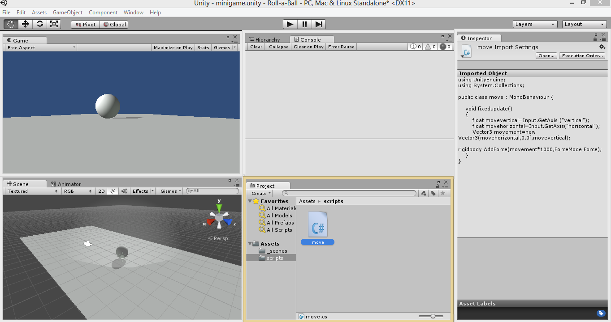Open RGB render mode dropdown
611x322 pixels.
[x=77, y=191]
